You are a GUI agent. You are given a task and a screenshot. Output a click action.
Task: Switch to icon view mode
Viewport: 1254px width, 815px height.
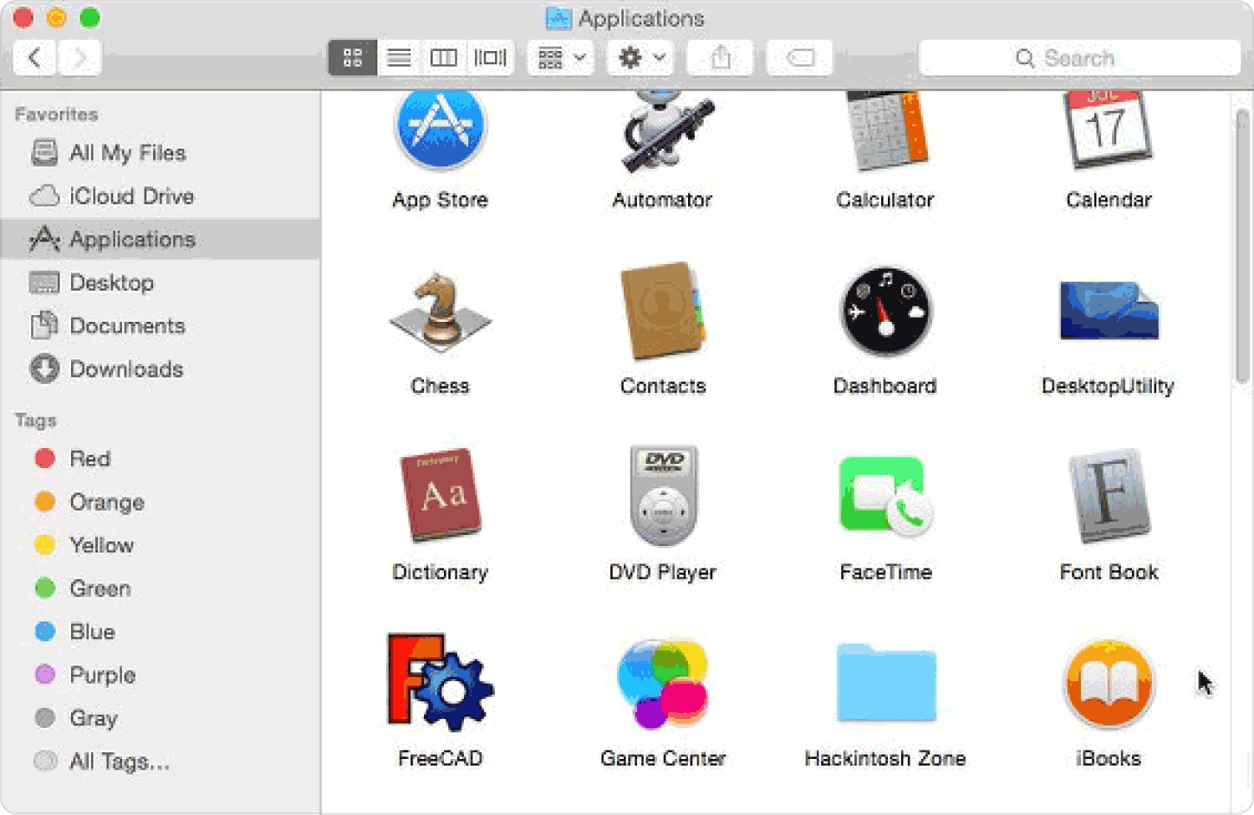coord(352,58)
